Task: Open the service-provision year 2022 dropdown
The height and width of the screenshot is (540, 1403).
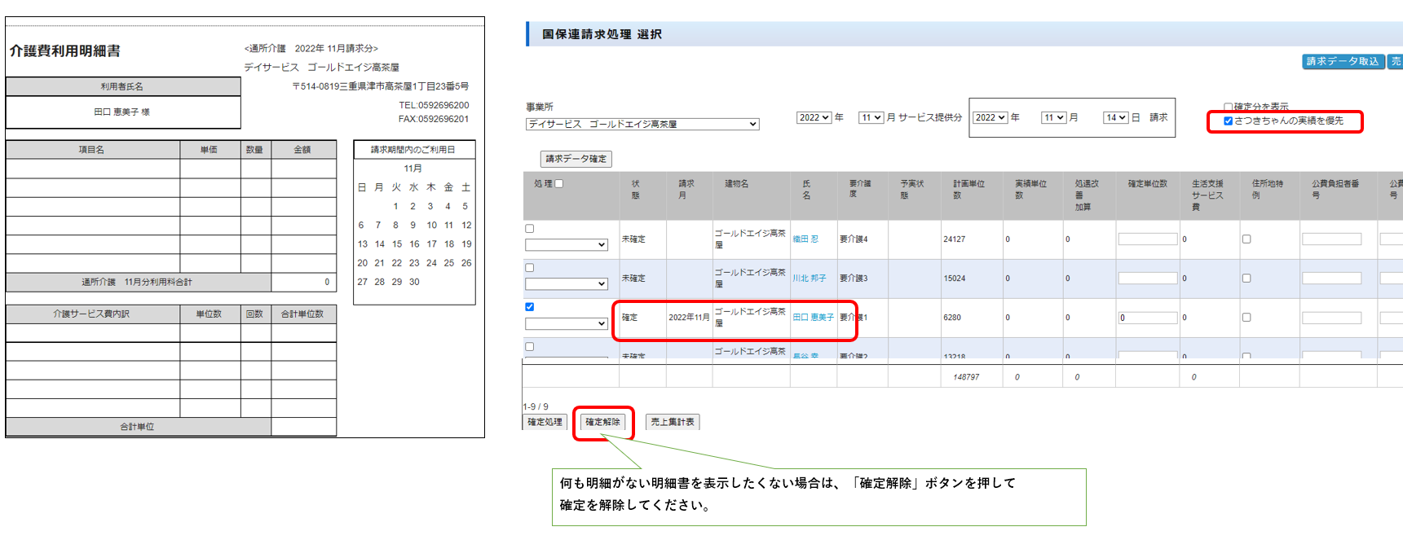Action: (814, 118)
